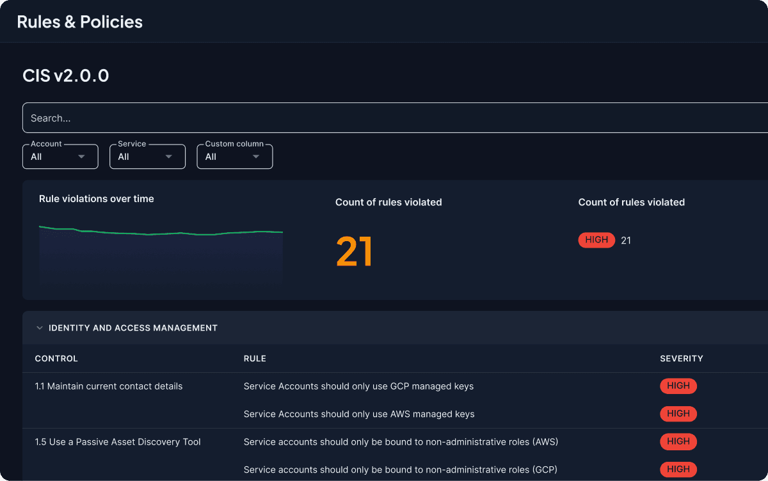Click the Rules & Policies page title
Screen dimensions: 768x481
(80, 22)
